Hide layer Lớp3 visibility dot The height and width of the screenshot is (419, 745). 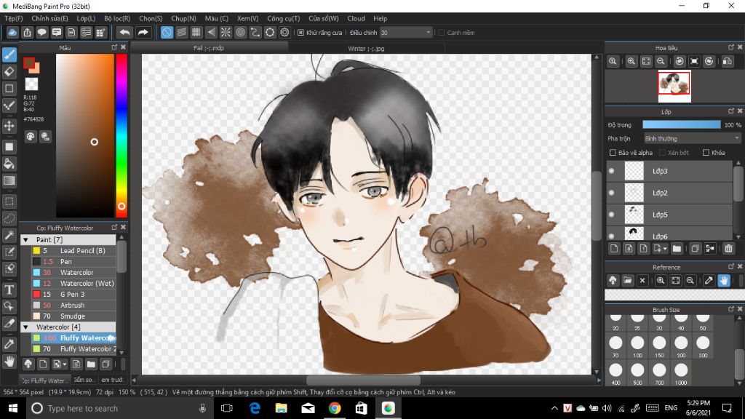(x=611, y=171)
